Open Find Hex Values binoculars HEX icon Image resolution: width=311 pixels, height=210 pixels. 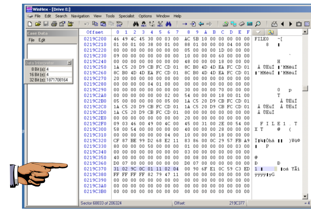[143, 24]
